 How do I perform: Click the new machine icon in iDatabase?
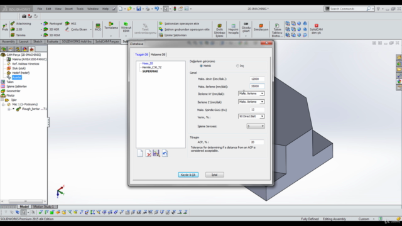[x=140, y=153]
